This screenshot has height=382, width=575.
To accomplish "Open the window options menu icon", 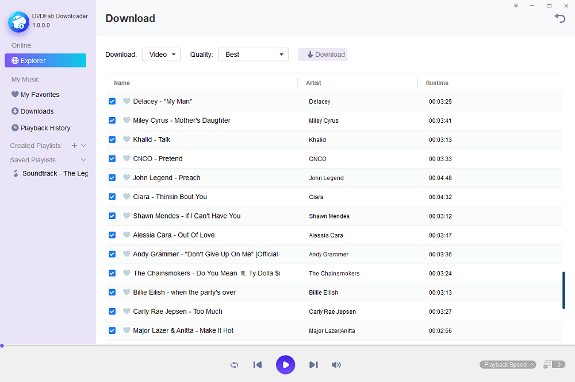I will [x=516, y=6].
